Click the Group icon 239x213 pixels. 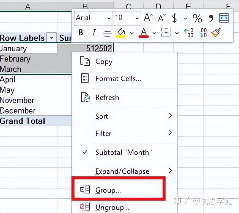pyautogui.click(x=85, y=190)
